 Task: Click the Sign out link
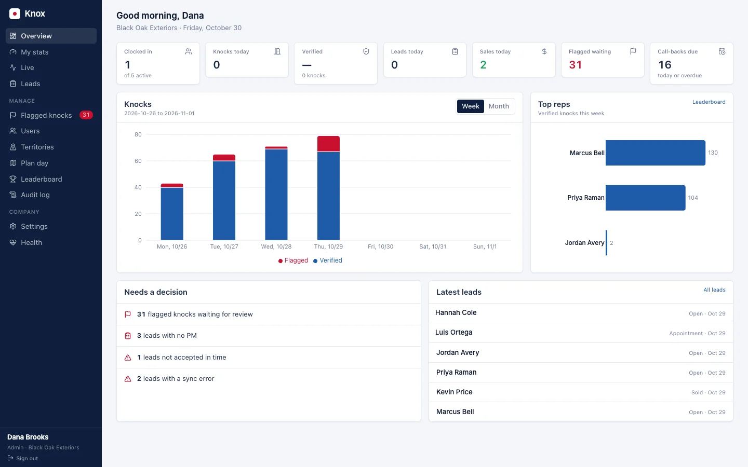[23, 458]
